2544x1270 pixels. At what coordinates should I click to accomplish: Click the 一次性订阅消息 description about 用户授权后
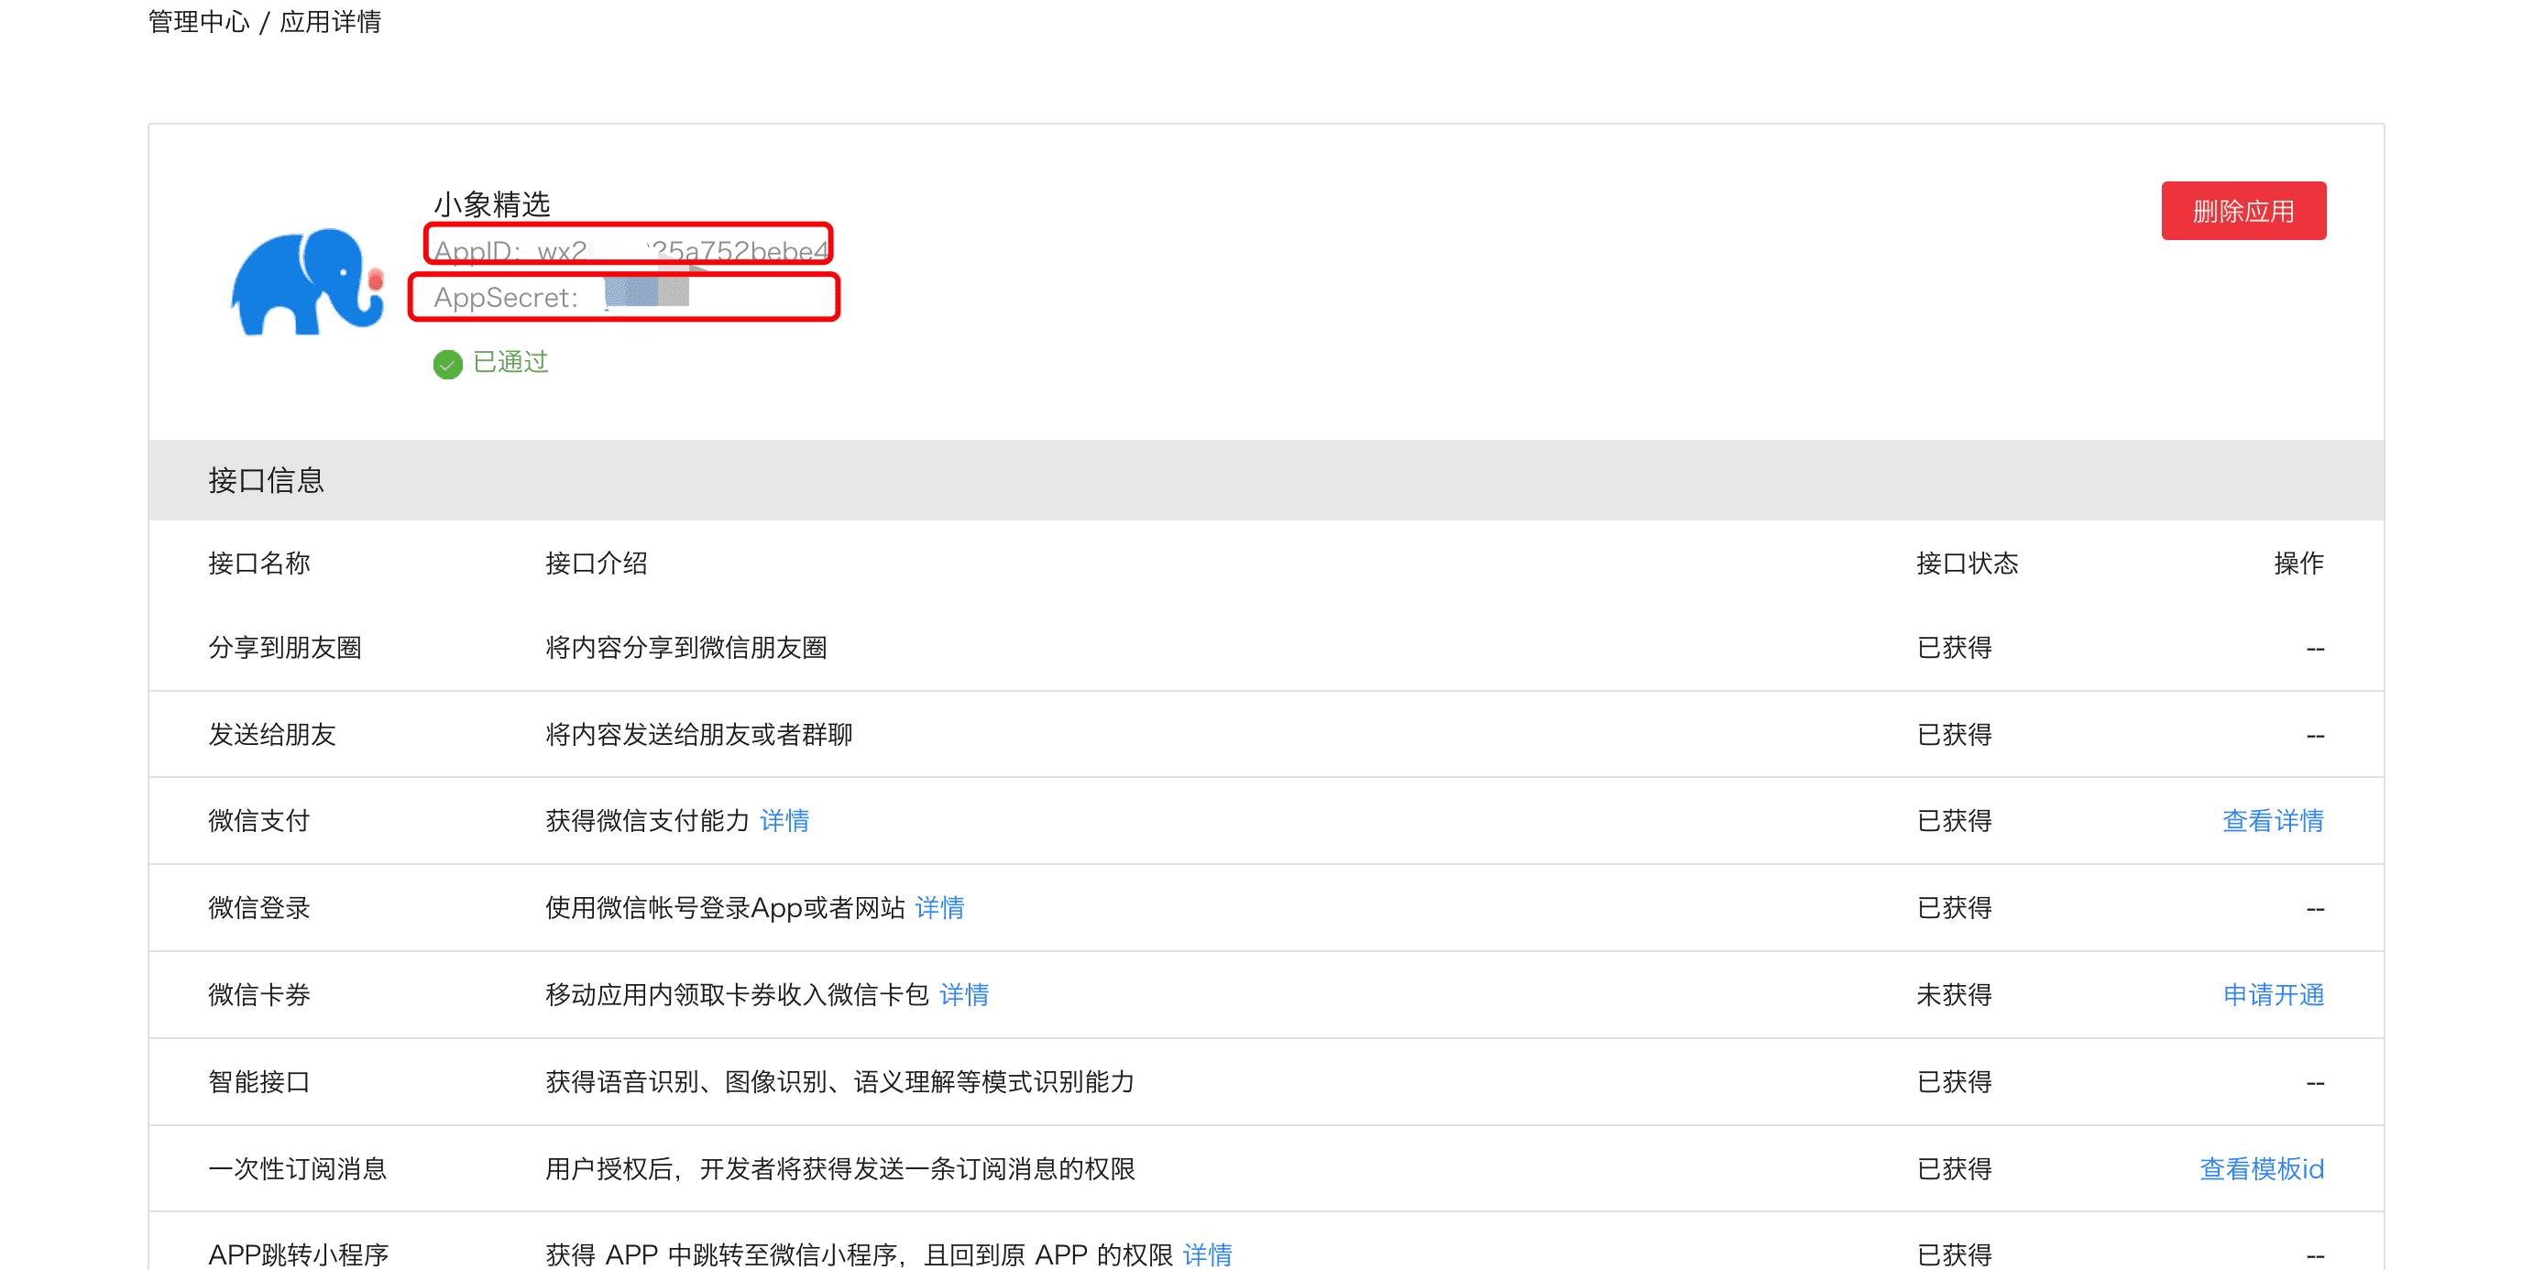tap(840, 1168)
